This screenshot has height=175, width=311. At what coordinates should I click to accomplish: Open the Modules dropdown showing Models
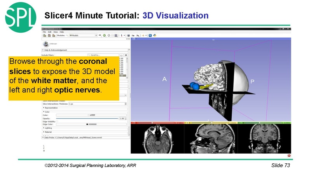point(83,35)
